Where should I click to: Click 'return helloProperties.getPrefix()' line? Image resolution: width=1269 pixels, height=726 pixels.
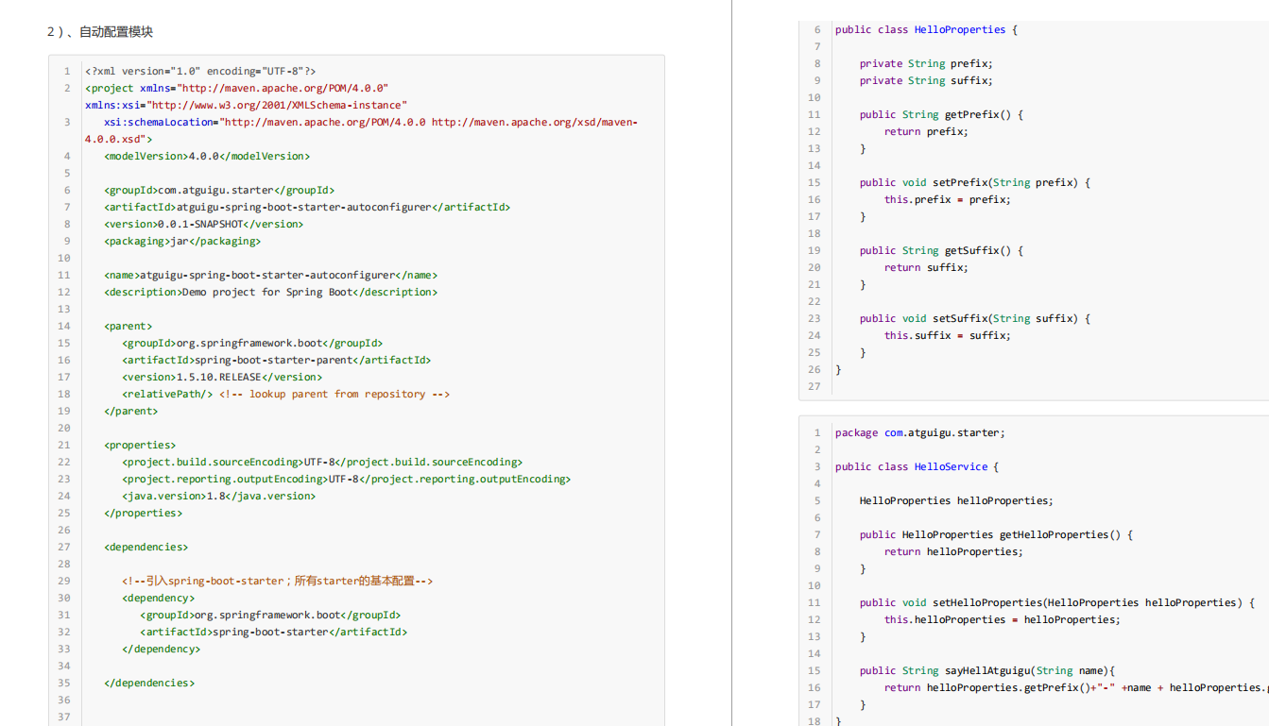pos(1076,688)
